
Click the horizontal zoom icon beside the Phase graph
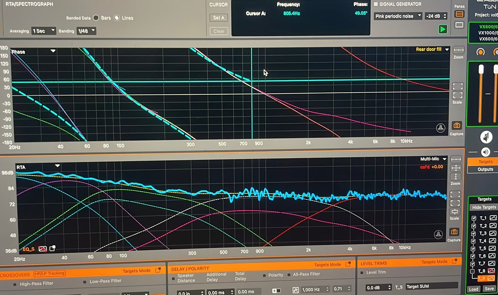(458, 50)
